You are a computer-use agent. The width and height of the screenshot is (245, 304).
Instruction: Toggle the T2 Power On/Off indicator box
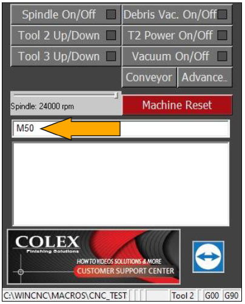point(222,35)
